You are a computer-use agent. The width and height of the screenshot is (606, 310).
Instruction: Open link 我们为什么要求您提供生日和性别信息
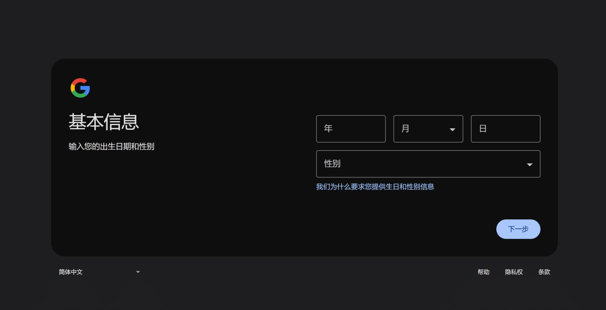pos(375,187)
